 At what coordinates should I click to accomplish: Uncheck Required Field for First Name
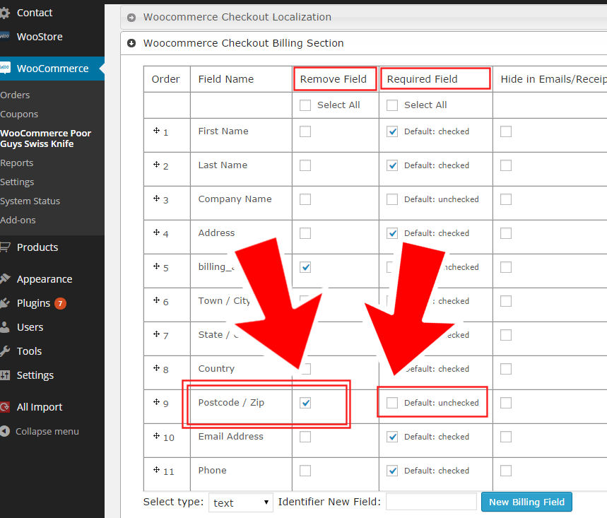click(x=392, y=131)
